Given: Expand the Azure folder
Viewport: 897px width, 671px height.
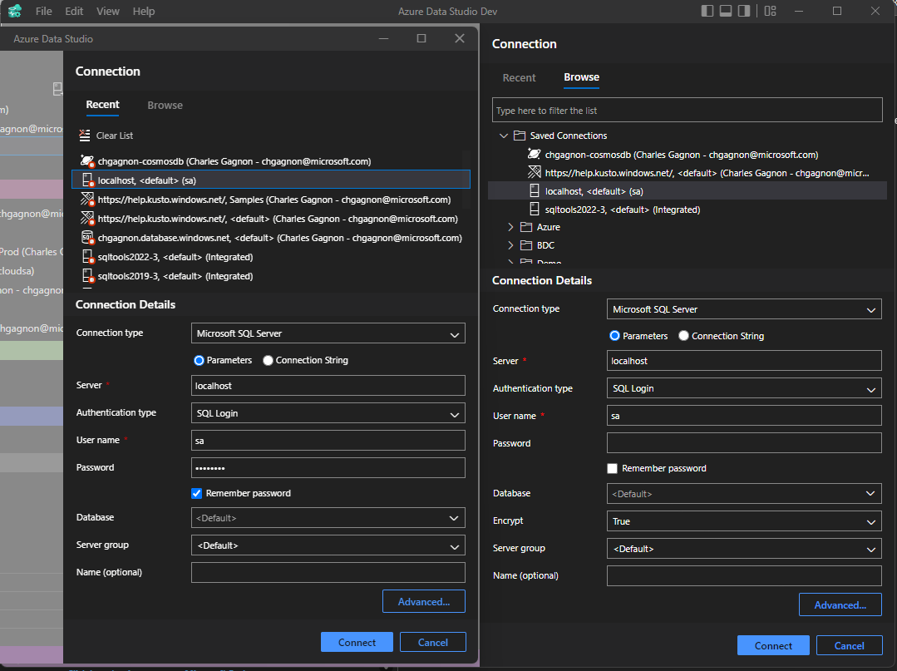Looking at the screenshot, I should (x=510, y=226).
